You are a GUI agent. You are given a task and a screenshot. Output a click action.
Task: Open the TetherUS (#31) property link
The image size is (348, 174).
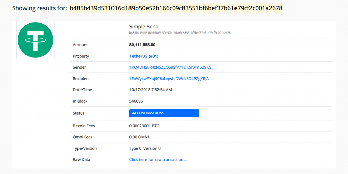[x=144, y=56]
